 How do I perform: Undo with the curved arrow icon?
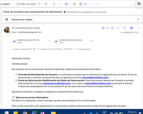[x=92, y=4]
